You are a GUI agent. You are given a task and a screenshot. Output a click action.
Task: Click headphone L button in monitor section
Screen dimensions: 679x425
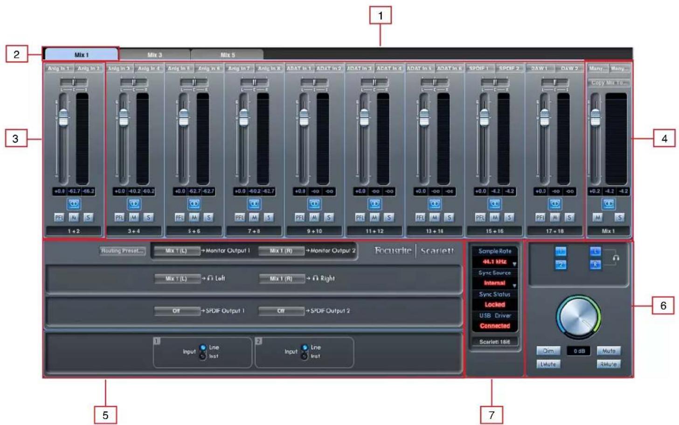tap(596, 252)
